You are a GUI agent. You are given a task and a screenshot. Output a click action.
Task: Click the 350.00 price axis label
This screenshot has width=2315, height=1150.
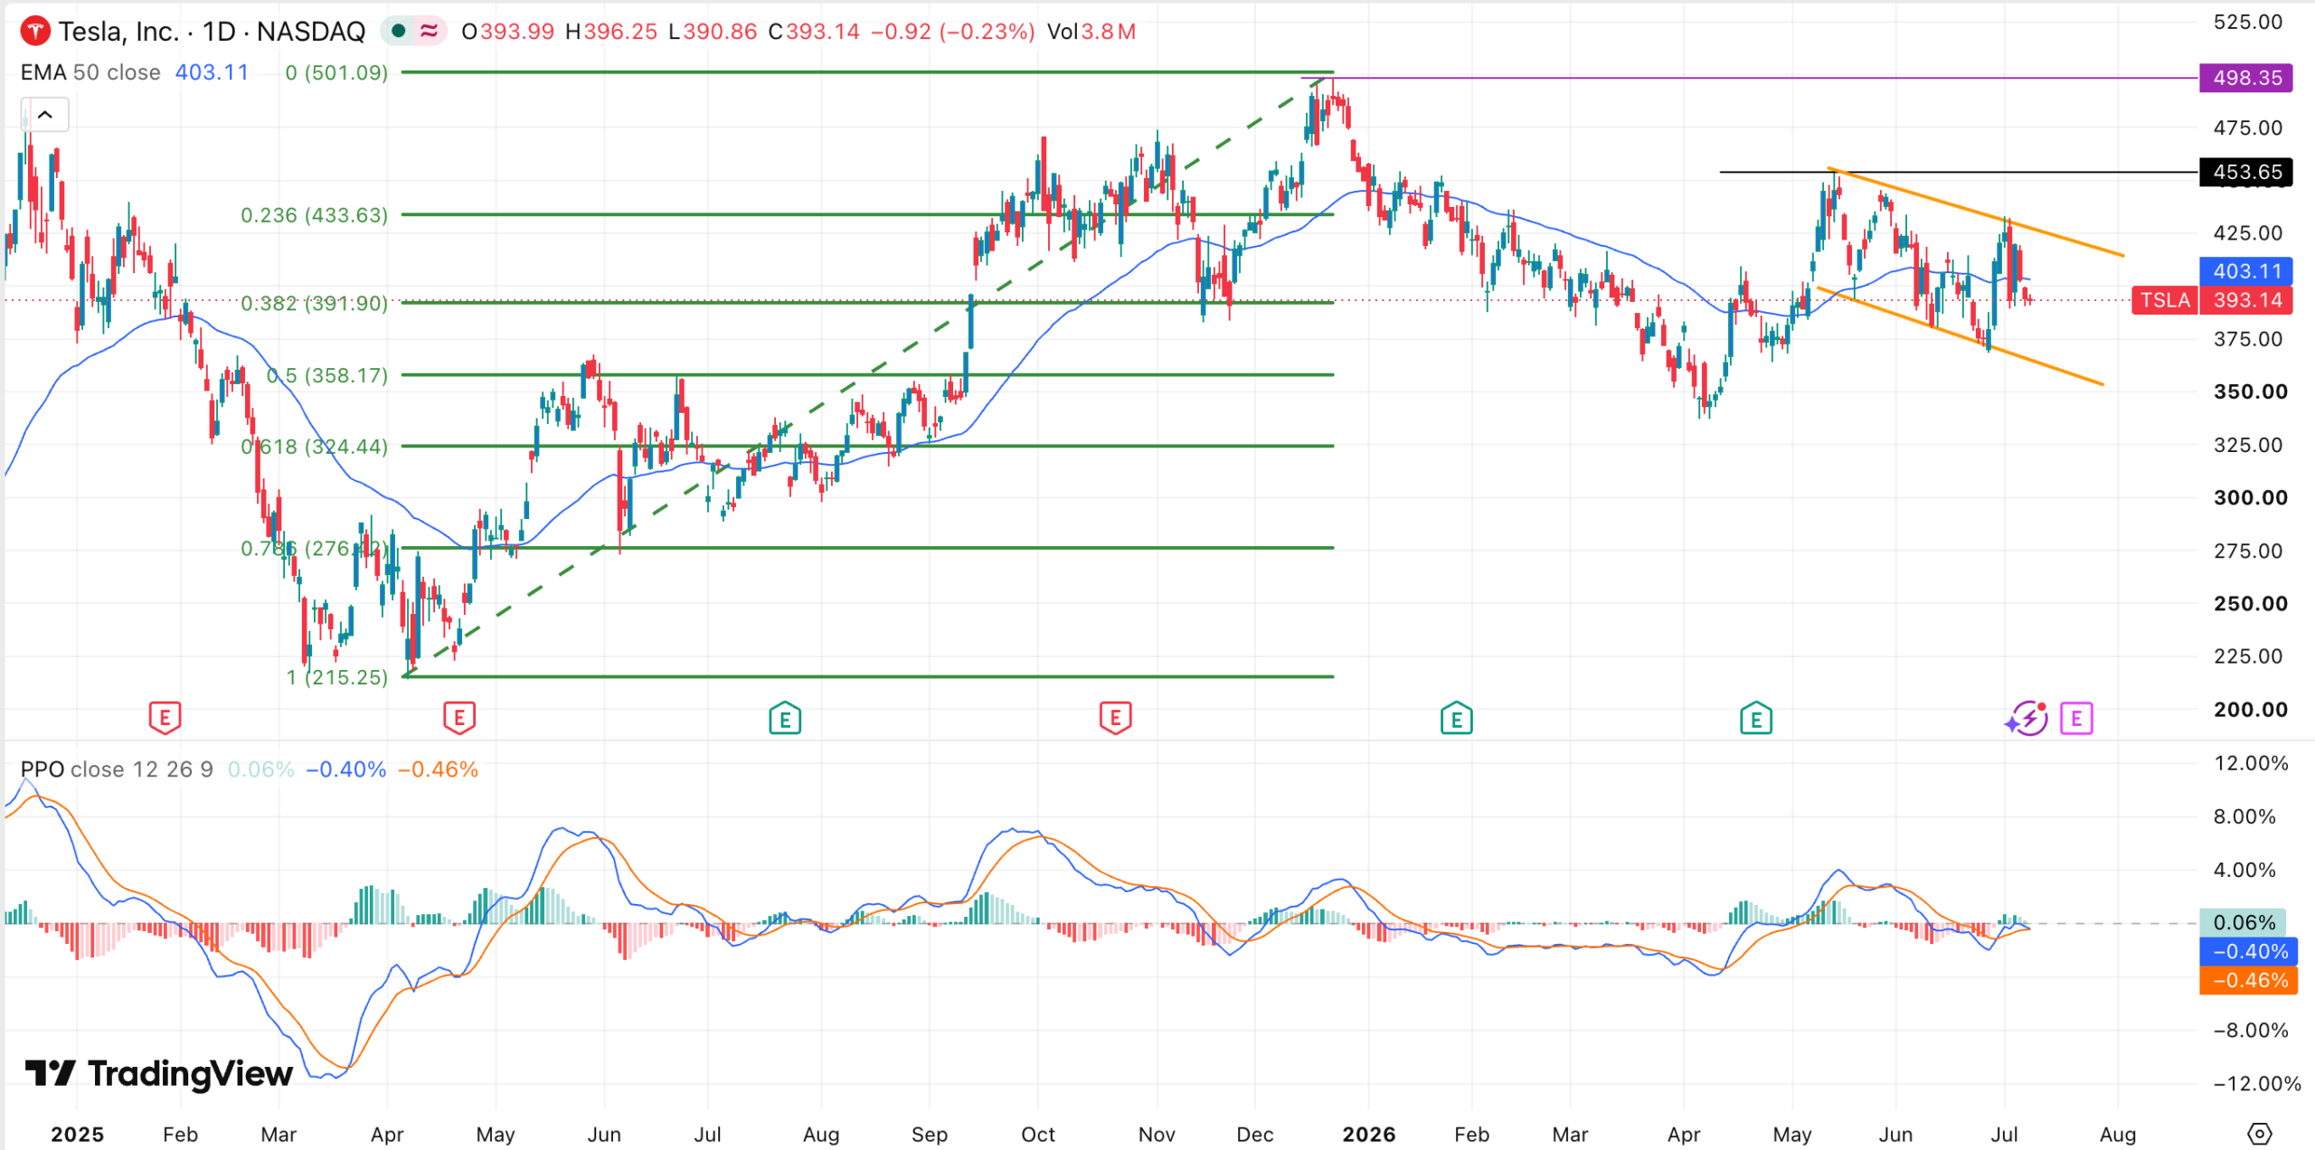[2250, 392]
